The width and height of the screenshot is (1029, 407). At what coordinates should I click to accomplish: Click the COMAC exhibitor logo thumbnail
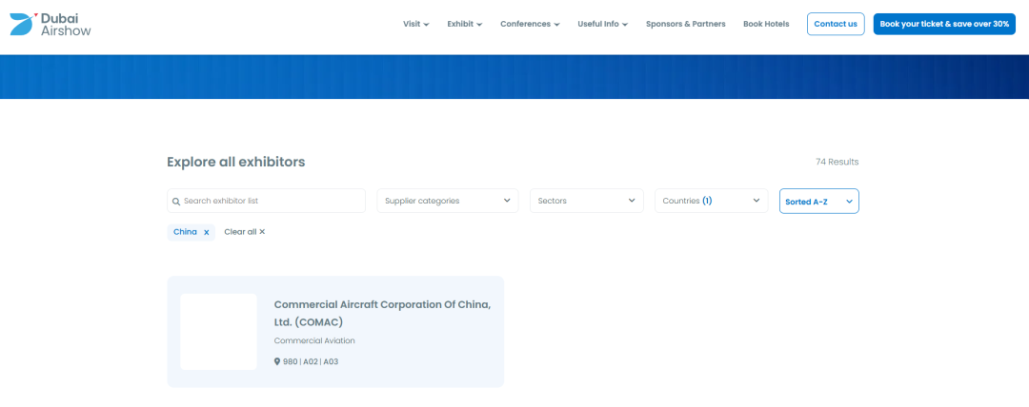coord(218,332)
